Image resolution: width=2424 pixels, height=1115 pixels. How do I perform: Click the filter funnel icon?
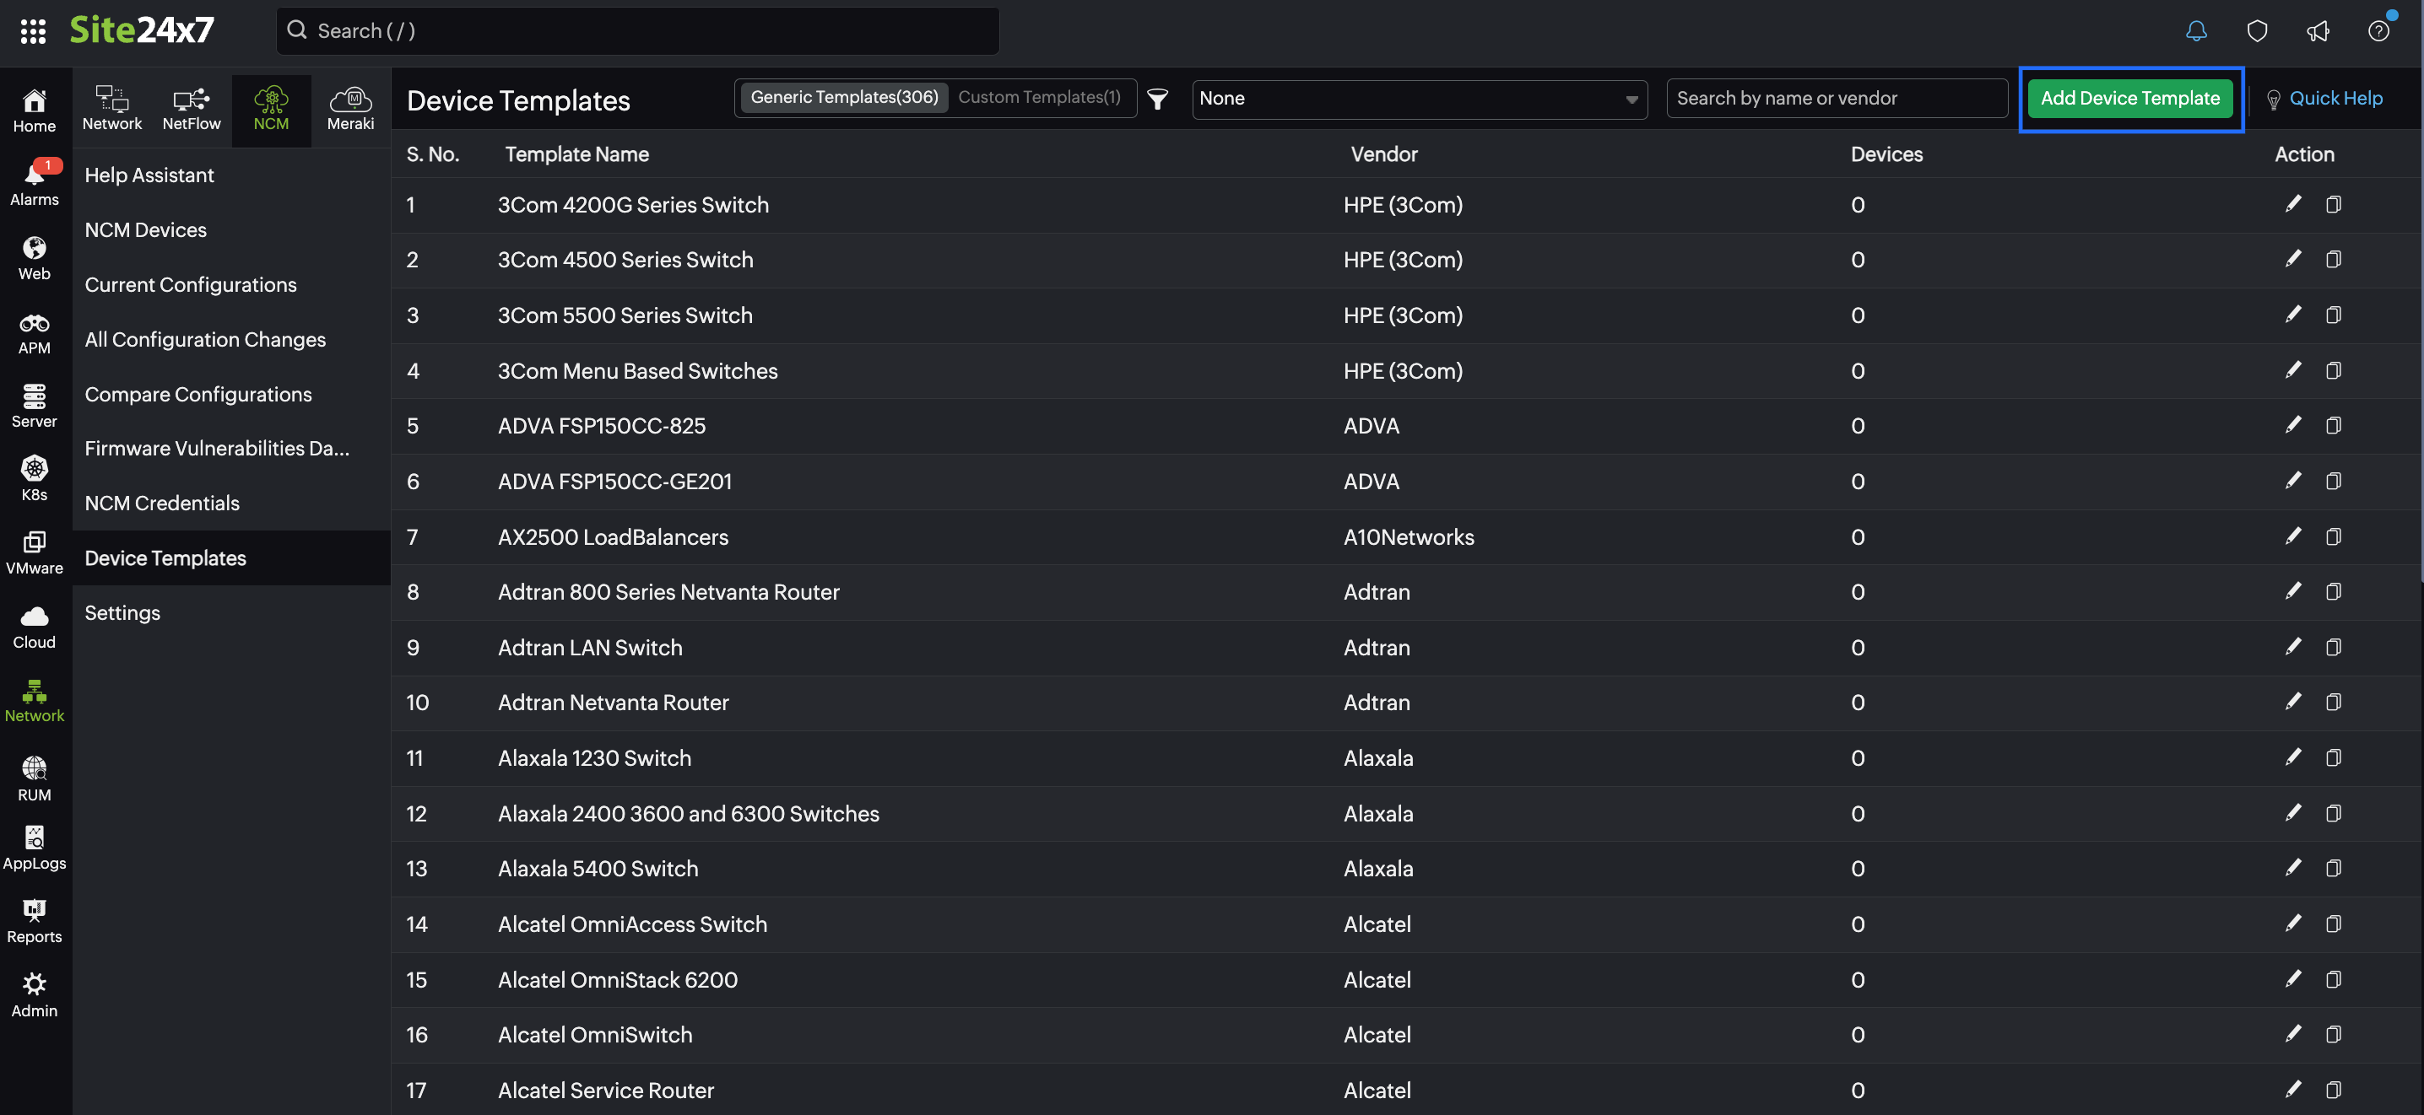tap(1157, 99)
